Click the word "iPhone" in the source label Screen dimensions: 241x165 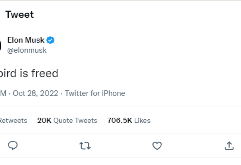pyautogui.click(x=113, y=93)
